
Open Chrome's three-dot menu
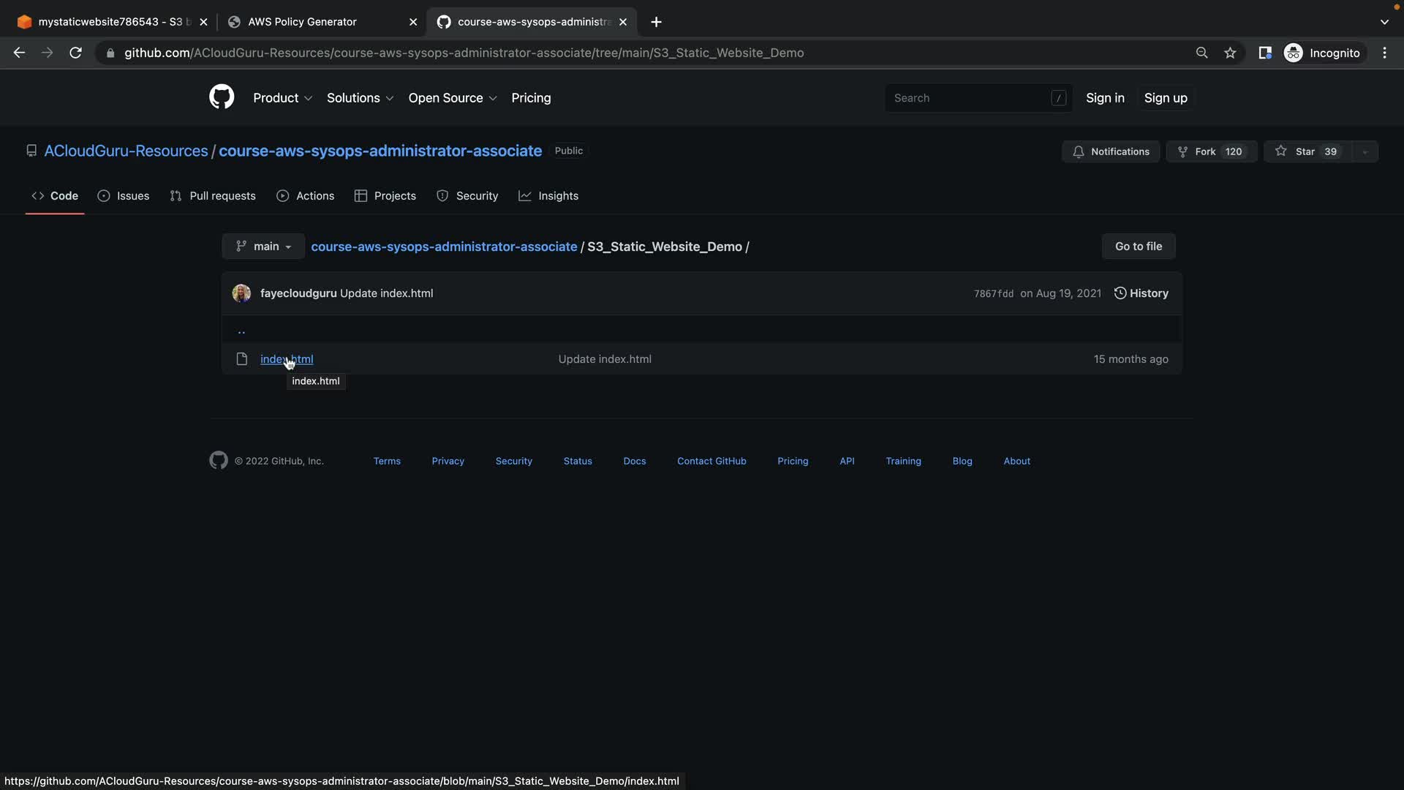click(1384, 53)
